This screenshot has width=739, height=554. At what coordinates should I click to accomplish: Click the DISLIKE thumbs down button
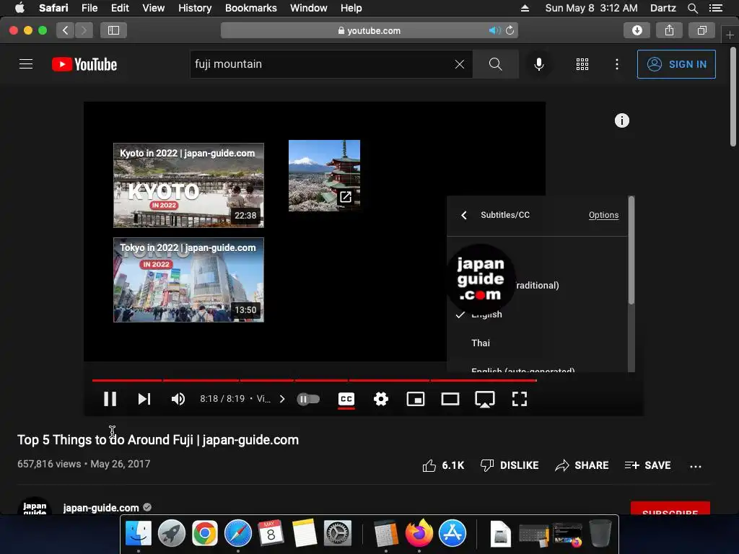(x=509, y=465)
